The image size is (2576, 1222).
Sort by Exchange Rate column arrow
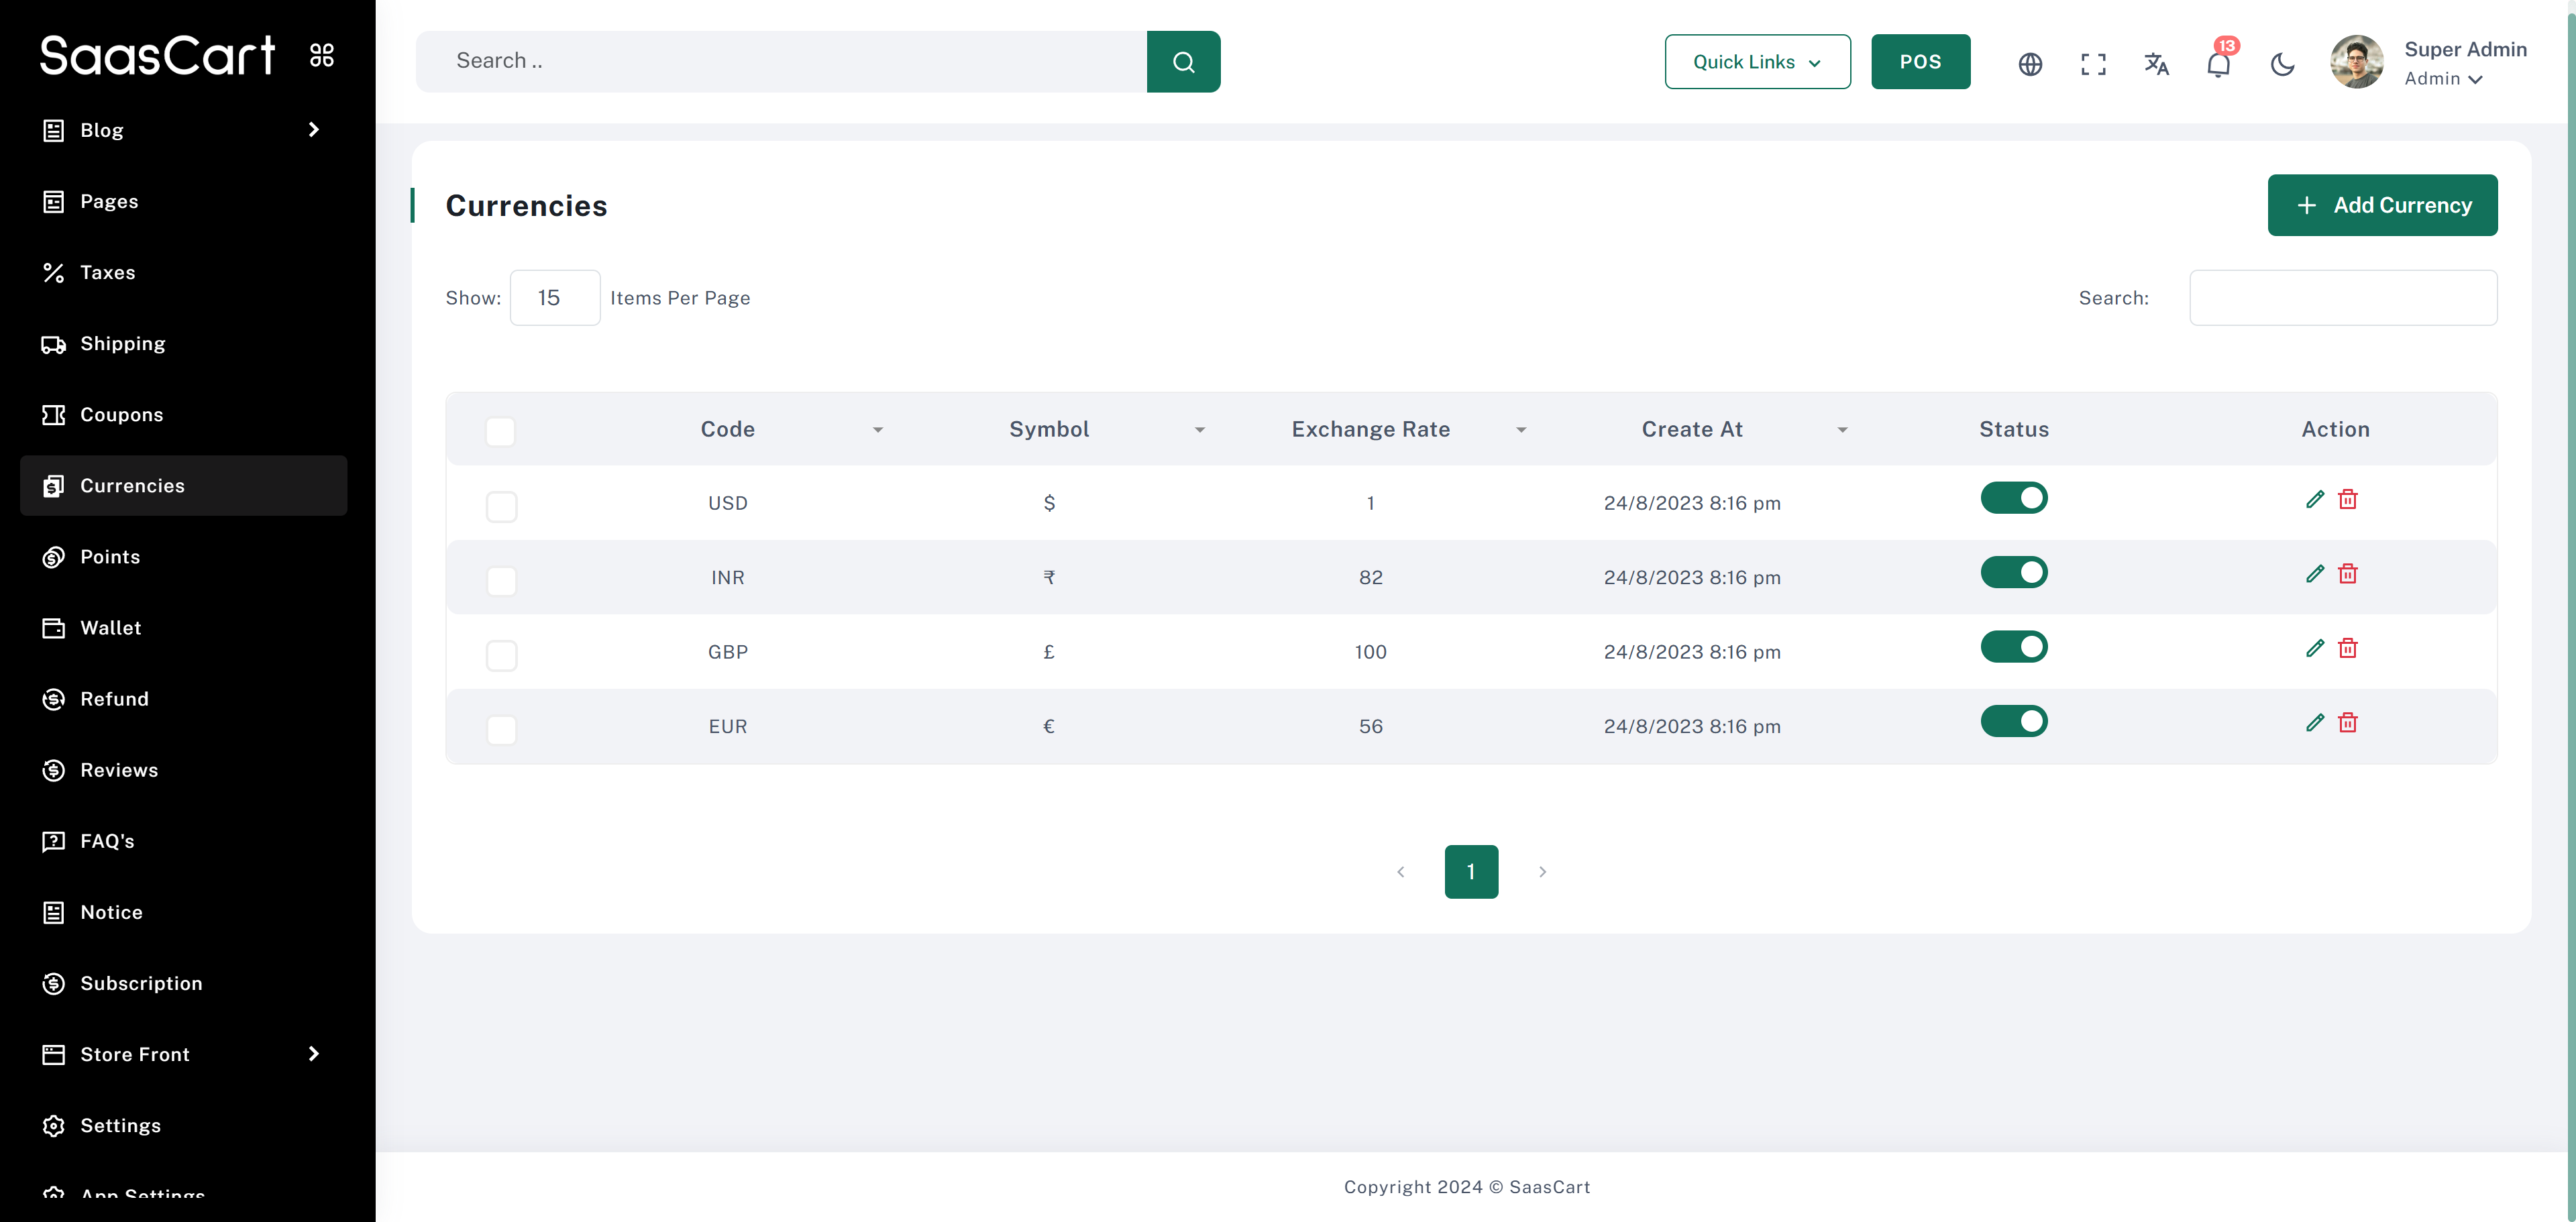[1520, 430]
